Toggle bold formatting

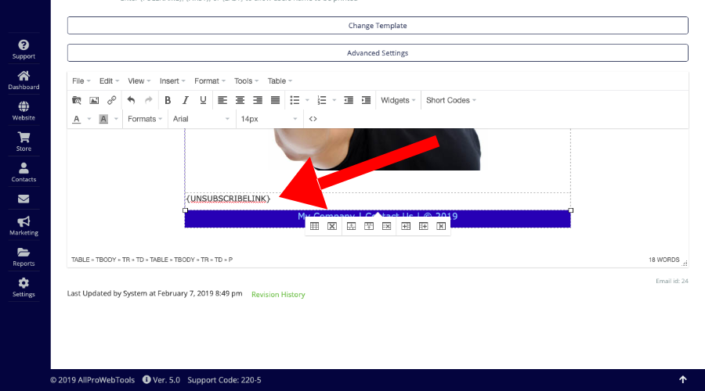pos(168,100)
